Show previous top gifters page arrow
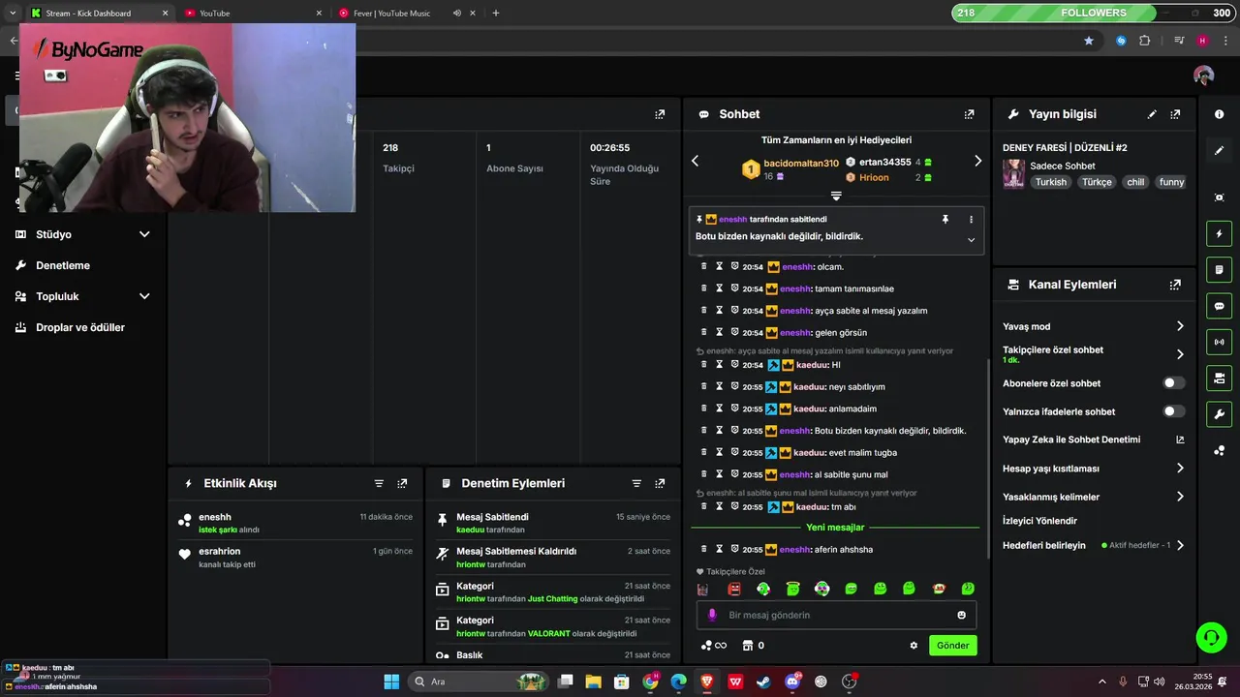 click(x=695, y=161)
